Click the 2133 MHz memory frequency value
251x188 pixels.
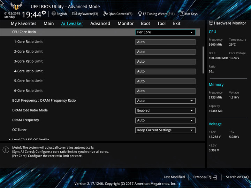click(x=215, y=97)
